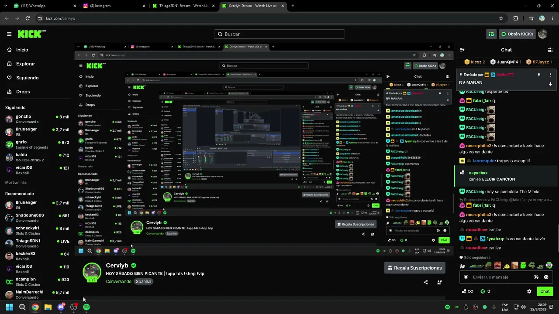The height and width of the screenshot is (314, 559).
Task: Open recommended channel Shadoune666
Action: click(37, 218)
